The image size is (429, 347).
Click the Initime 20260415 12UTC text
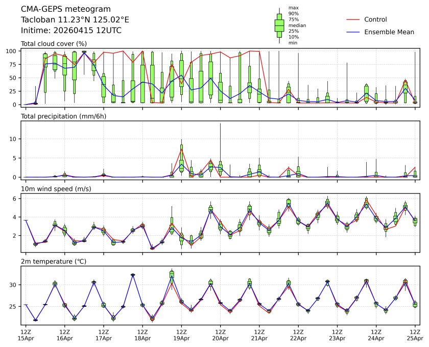point(71,31)
